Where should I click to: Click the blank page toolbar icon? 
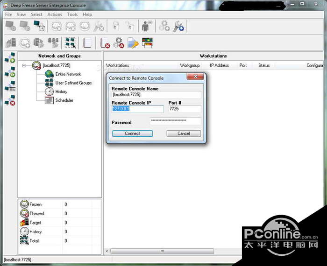87,43
